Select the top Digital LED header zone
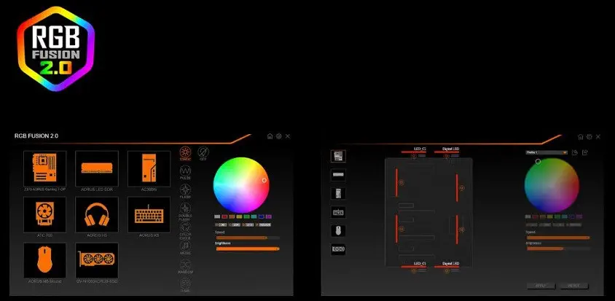615x301 pixels. pos(447,152)
